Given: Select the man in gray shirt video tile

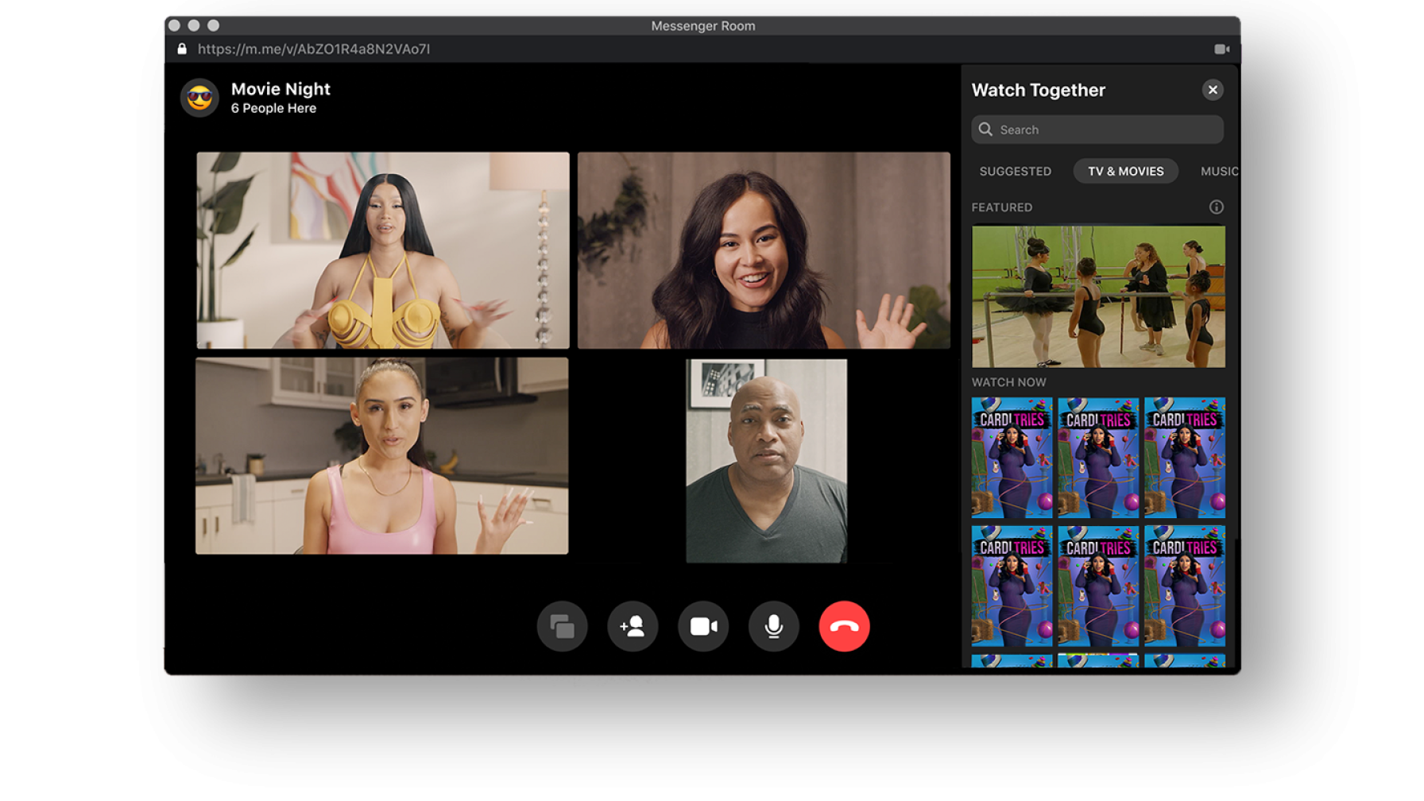Looking at the screenshot, I should click(766, 461).
